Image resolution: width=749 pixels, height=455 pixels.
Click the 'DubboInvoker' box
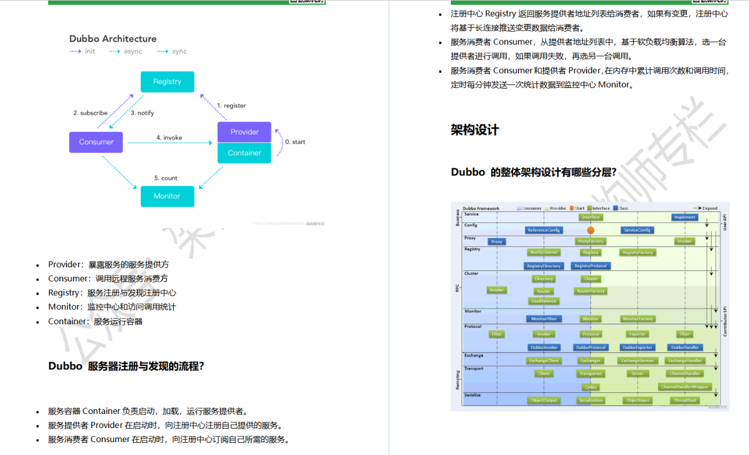pyautogui.click(x=544, y=347)
